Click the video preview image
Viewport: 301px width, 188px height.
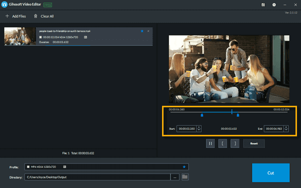229,69
